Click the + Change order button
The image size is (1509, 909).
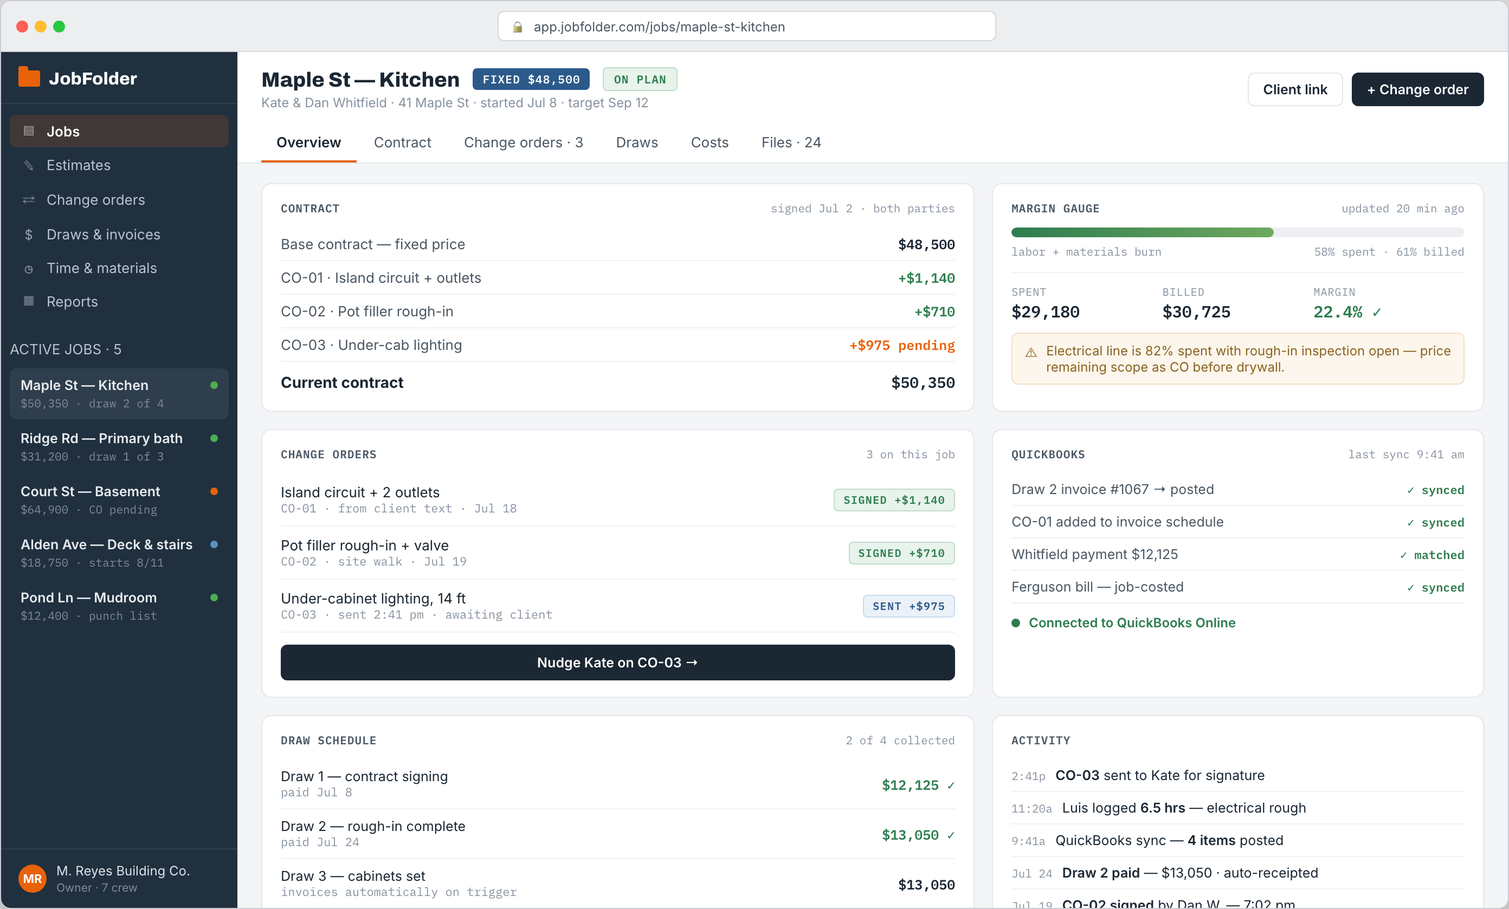[x=1417, y=89]
